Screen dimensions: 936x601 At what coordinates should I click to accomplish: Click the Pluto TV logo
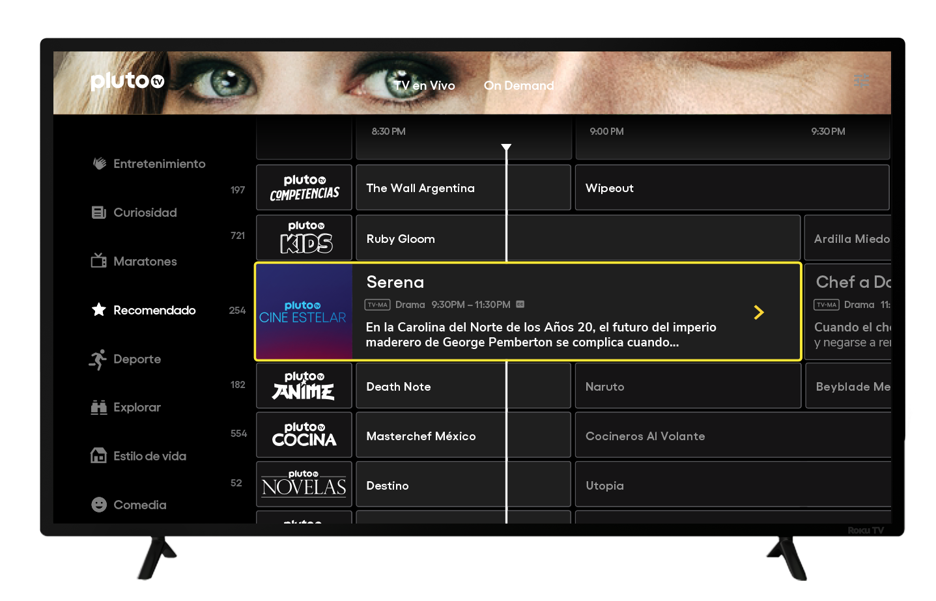coord(127,81)
